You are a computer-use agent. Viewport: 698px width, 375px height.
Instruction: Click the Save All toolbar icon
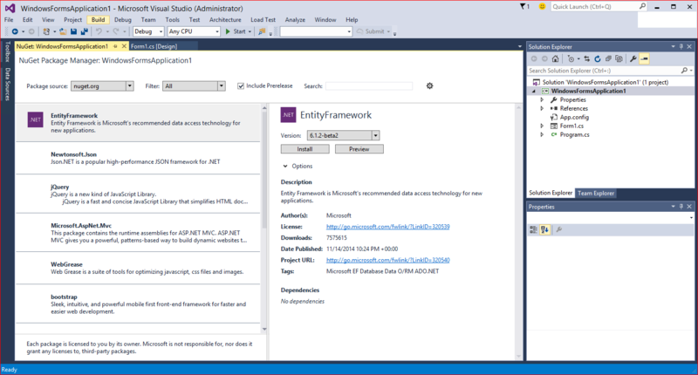click(x=84, y=31)
